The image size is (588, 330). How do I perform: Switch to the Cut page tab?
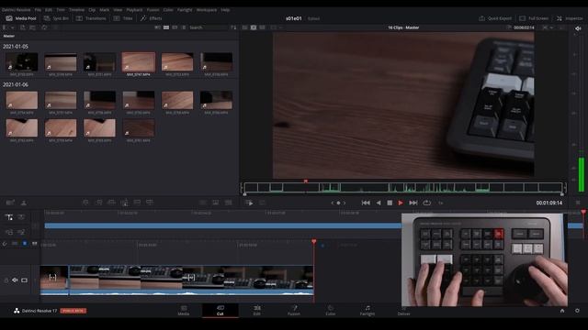coord(220,310)
